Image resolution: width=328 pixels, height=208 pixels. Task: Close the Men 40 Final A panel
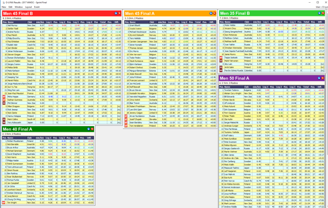coord(92,129)
